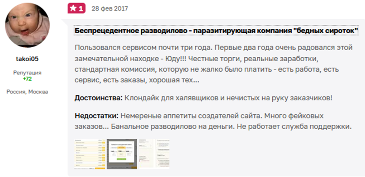Image resolution: width=365 pixels, height=177 pixels.
Task: Open the review title about "бедных сироток"
Action: tap(216, 30)
